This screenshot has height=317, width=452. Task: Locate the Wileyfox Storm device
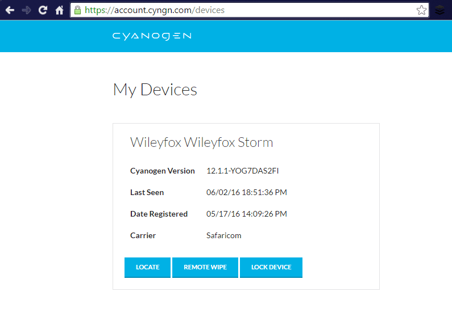point(147,267)
